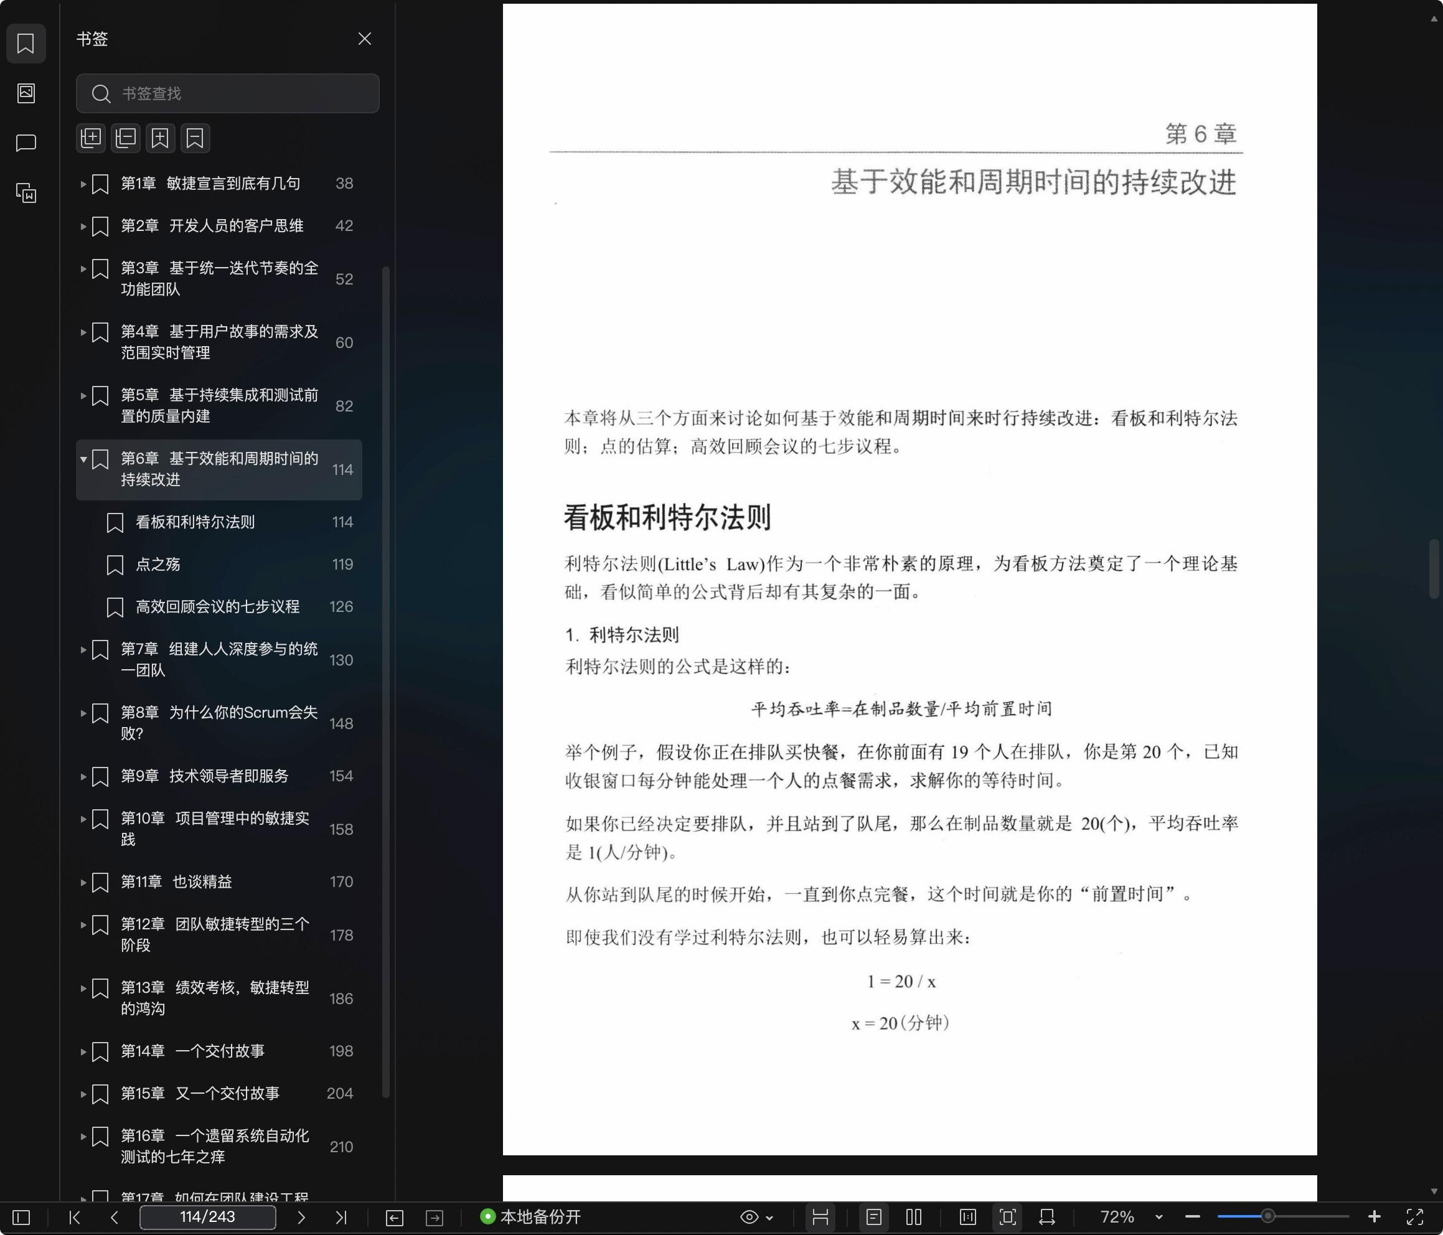Screen dimensions: 1443x1235
Task: Open bookmark 第10章 项目管理中的敏捷实践
Action: [219, 829]
